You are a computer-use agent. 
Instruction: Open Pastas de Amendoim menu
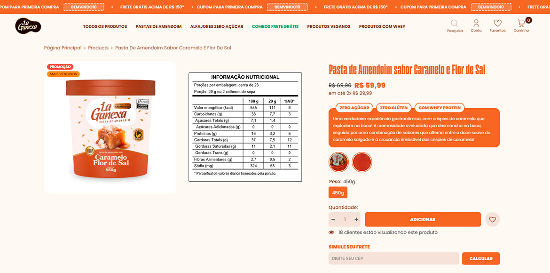click(x=158, y=26)
